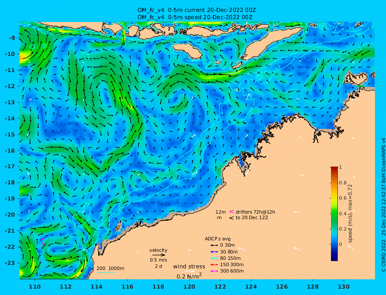
Task: Click longitude axis label '112'
Action: coord(66,287)
